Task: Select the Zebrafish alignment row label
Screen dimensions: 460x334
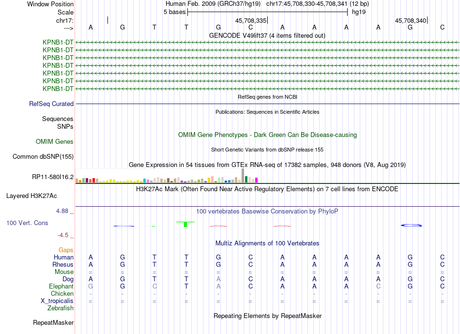Action: tap(61, 308)
